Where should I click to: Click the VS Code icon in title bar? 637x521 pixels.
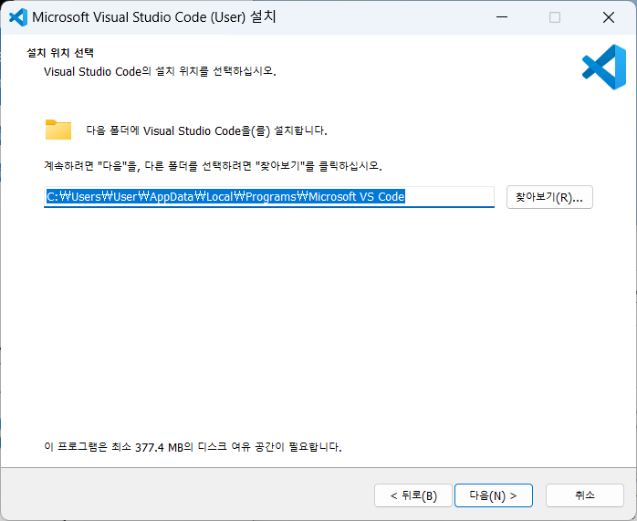pyautogui.click(x=18, y=17)
